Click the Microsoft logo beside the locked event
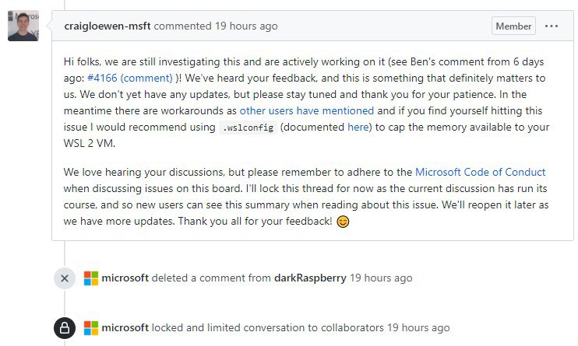The image size is (578, 346). [91, 328]
